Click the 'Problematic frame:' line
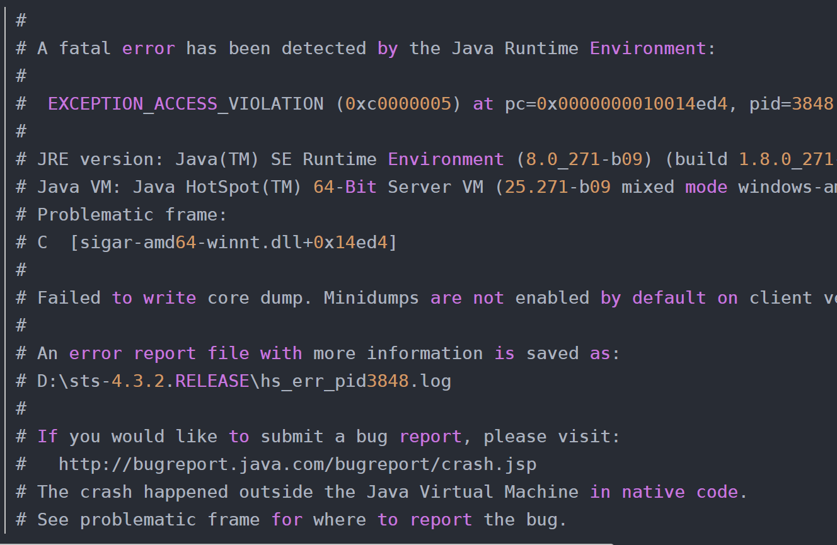The width and height of the screenshot is (837, 545). 132,215
